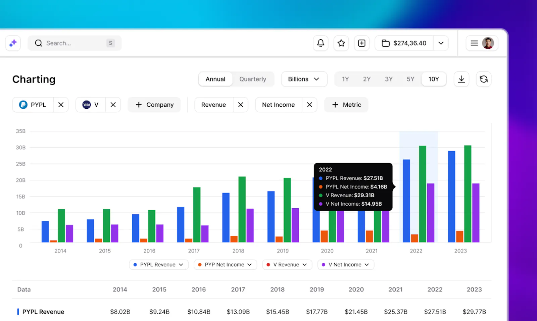Click the $8.02B table cell
Viewport: 537px width, 321px height.
[120, 312]
